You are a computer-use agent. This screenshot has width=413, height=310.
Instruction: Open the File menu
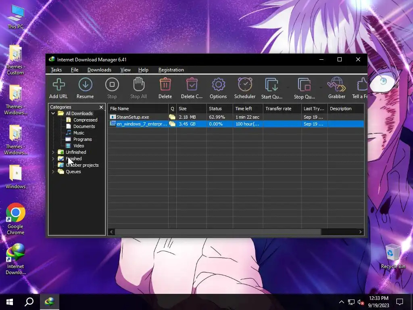tap(75, 70)
